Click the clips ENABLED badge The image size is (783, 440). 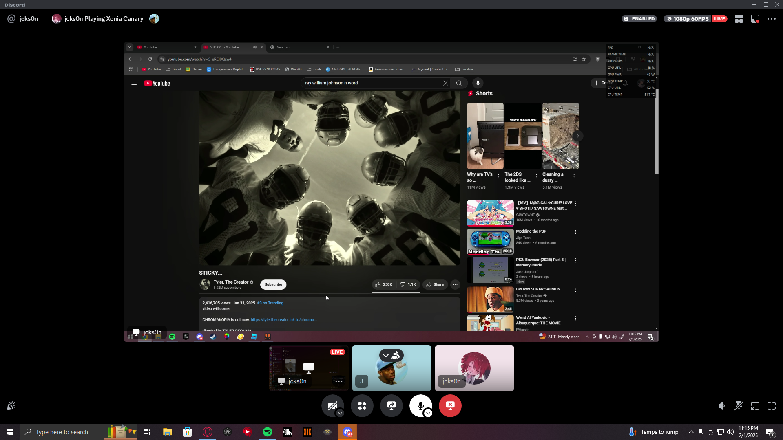639,19
